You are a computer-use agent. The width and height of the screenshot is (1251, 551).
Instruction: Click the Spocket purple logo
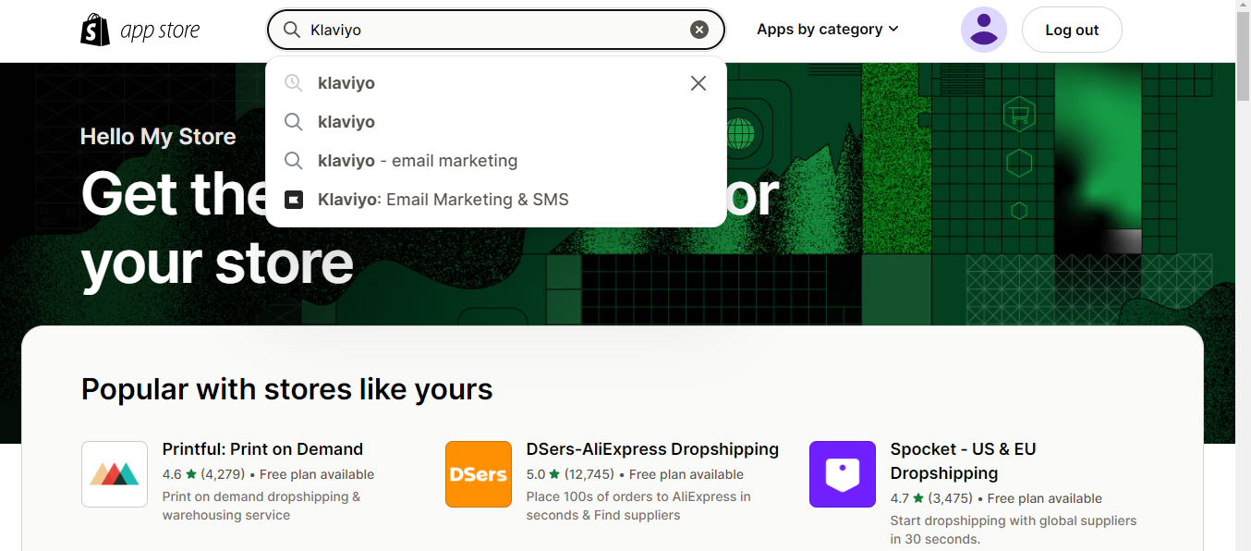pos(843,474)
